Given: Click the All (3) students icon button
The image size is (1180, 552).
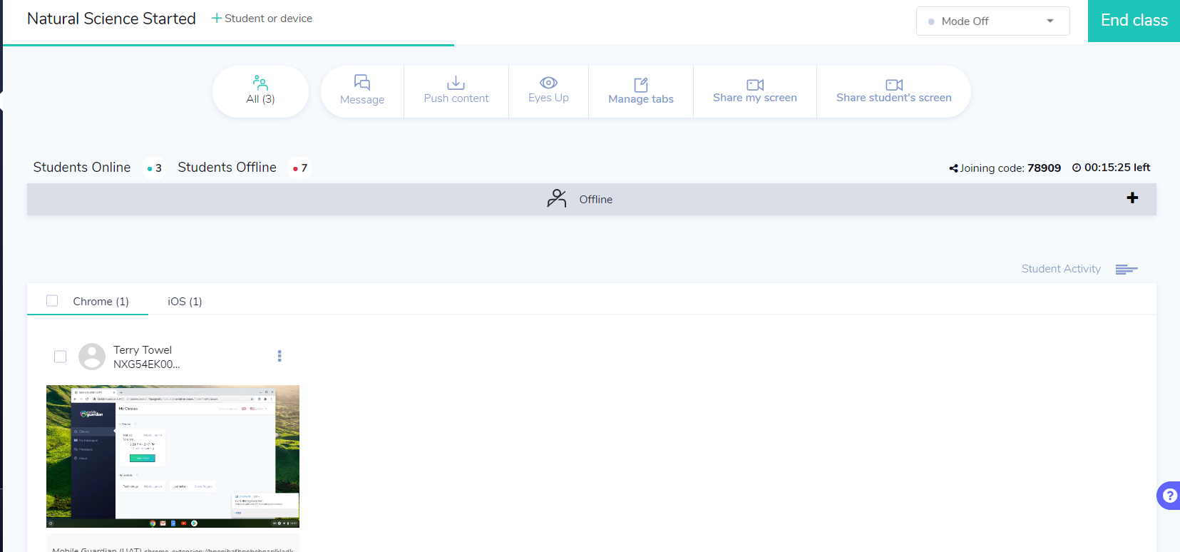Looking at the screenshot, I should [260, 91].
